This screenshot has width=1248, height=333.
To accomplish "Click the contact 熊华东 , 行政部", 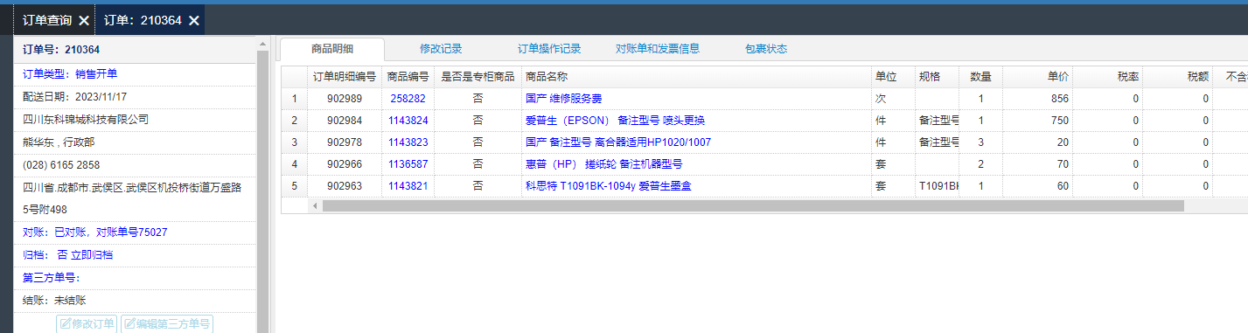I will [59, 142].
